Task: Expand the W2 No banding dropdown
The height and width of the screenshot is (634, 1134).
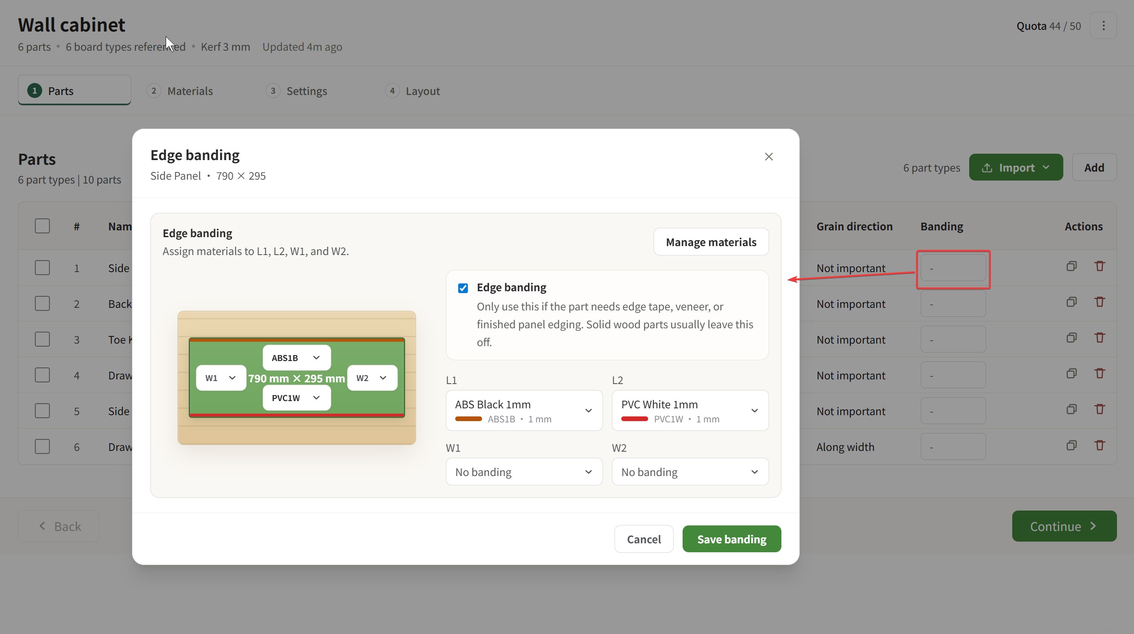Action: 690,472
